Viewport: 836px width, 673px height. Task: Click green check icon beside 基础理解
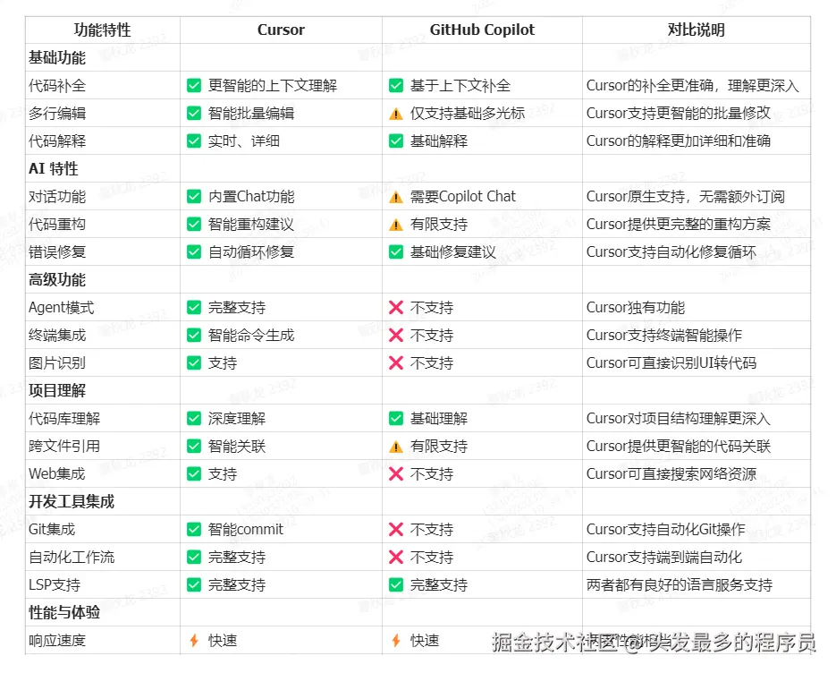[396, 419]
